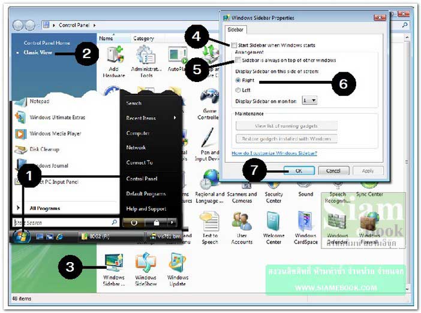The height and width of the screenshot is (313, 421).
Task: Click Computer in Start menu
Action: tap(138, 133)
